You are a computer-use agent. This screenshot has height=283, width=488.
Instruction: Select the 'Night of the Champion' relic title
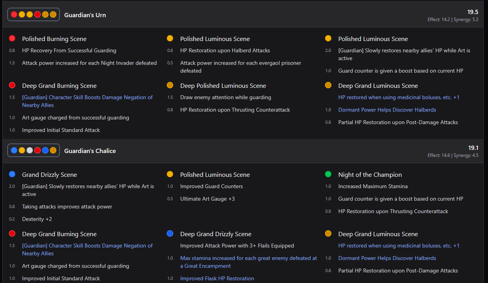[370, 174]
